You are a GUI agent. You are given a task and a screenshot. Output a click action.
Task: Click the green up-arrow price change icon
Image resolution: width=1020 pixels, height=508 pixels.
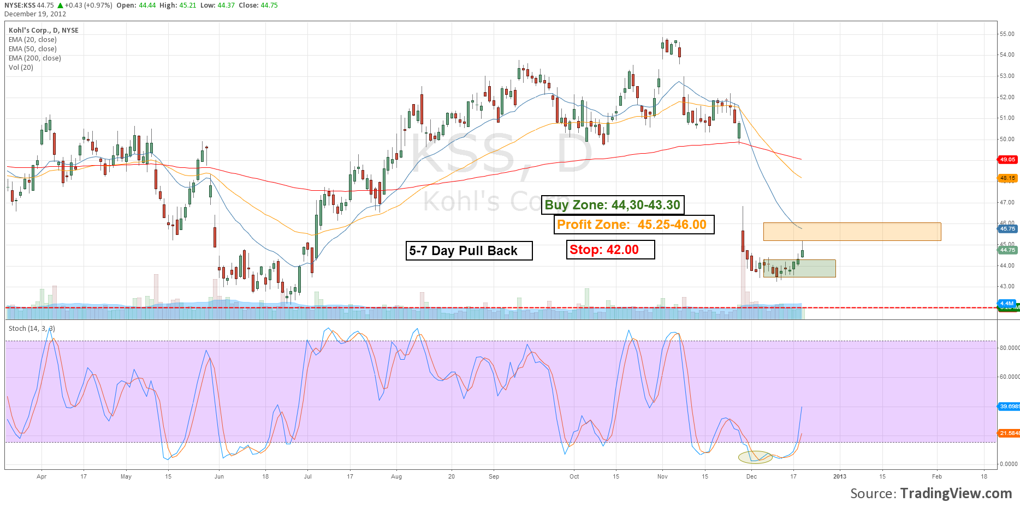point(61,5)
